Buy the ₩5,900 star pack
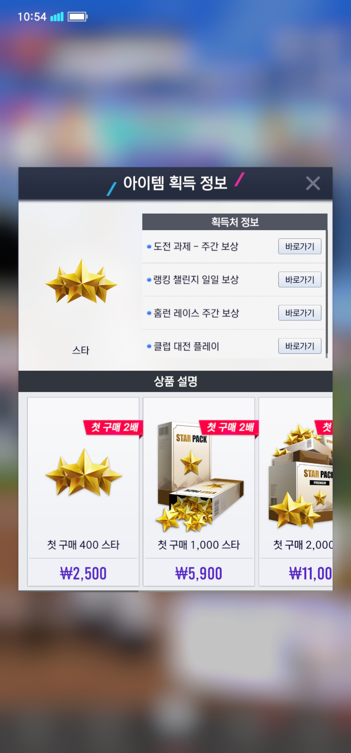Image resolution: width=351 pixels, height=753 pixels. (199, 573)
